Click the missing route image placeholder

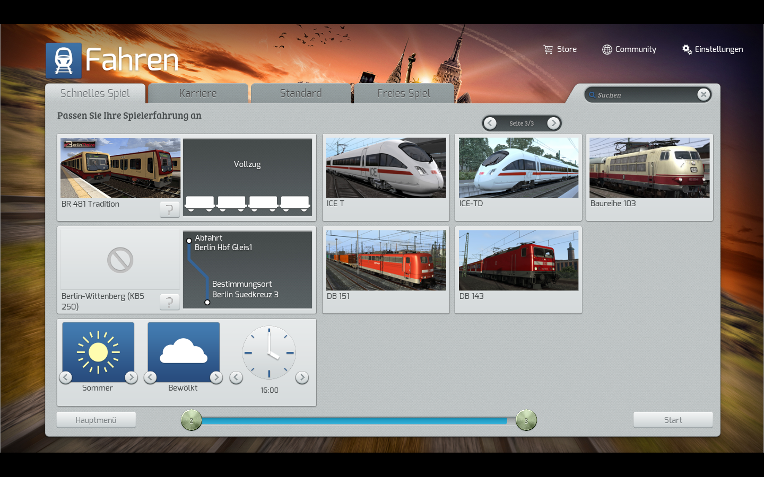point(120,260)
